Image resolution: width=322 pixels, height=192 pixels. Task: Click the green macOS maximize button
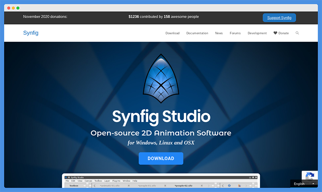18,8
